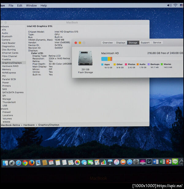Select Memory in the sidebar list

(6, 69)
